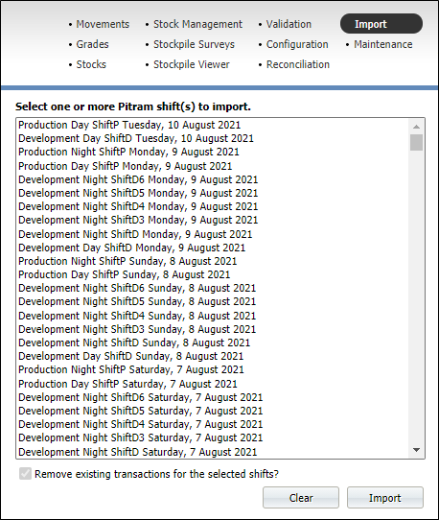Open the Stockpile Surveys page
Image resolution: width=439 pixels, height=520 pixels.
pyautogui.click(x=194, y=44)
